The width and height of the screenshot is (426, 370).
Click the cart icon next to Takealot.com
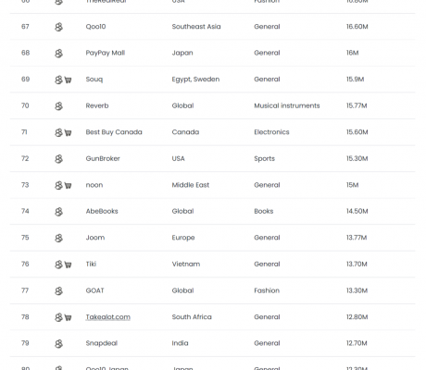(68, 317)
